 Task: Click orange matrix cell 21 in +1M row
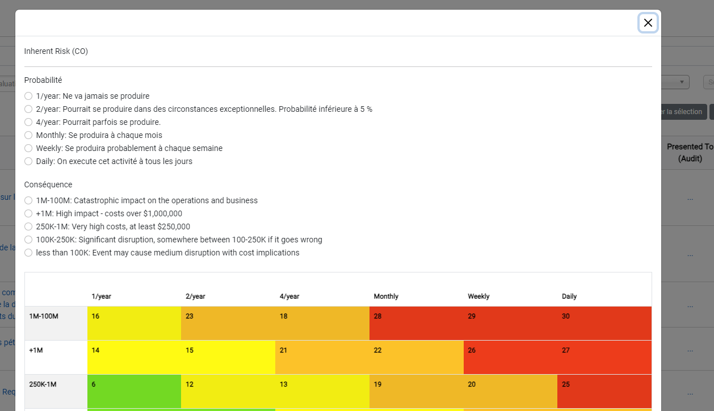point(322,357)
